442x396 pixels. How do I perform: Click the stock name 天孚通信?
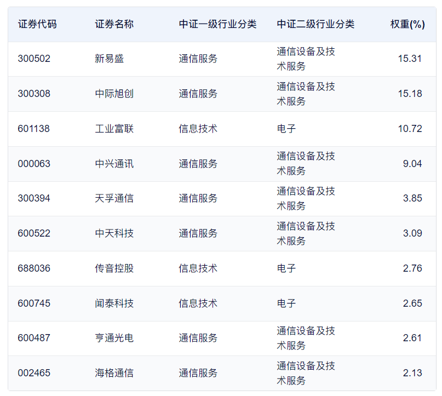pos(114,198)
